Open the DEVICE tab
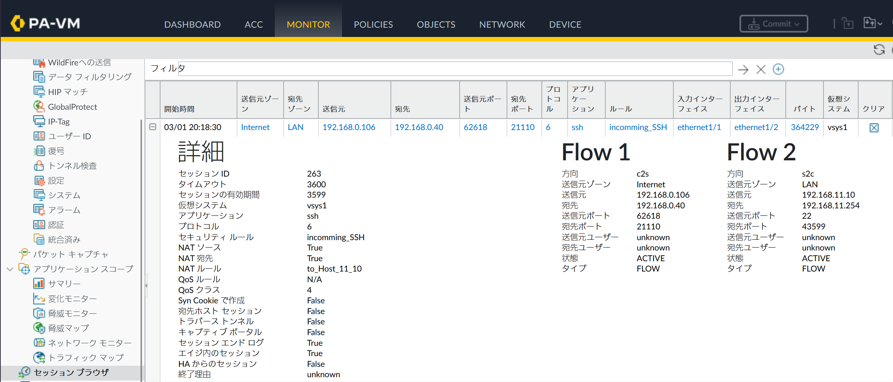The image size is (893, 382). 565,24
